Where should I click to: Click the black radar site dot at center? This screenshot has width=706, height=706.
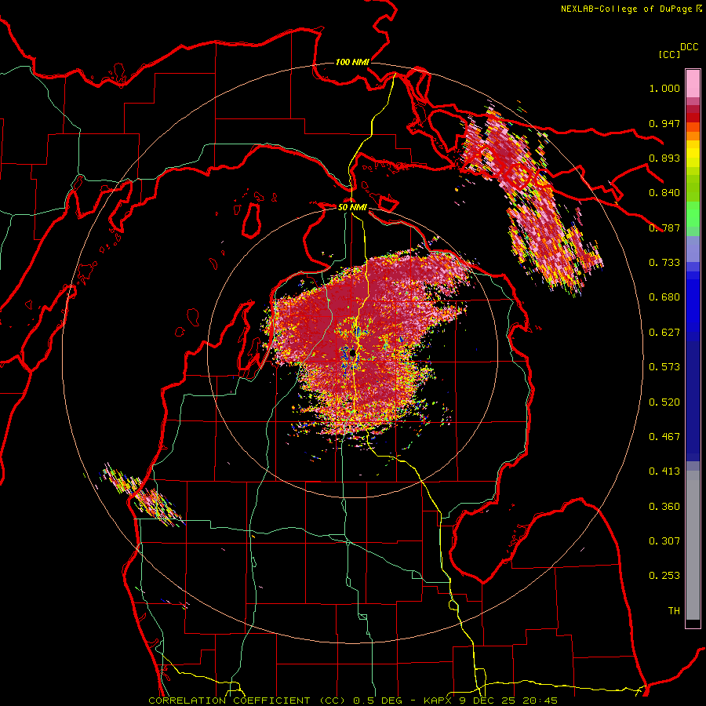click(x=352, y=354)
